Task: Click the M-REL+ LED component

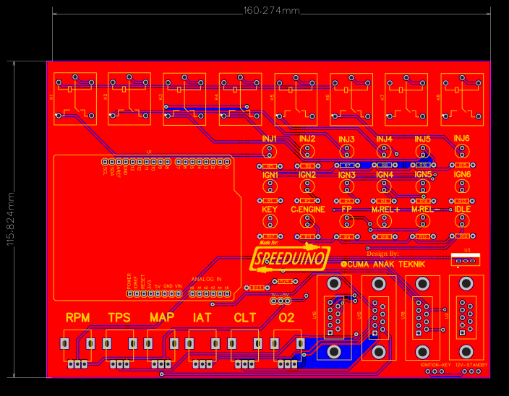Action: click(x=385, y=223)
